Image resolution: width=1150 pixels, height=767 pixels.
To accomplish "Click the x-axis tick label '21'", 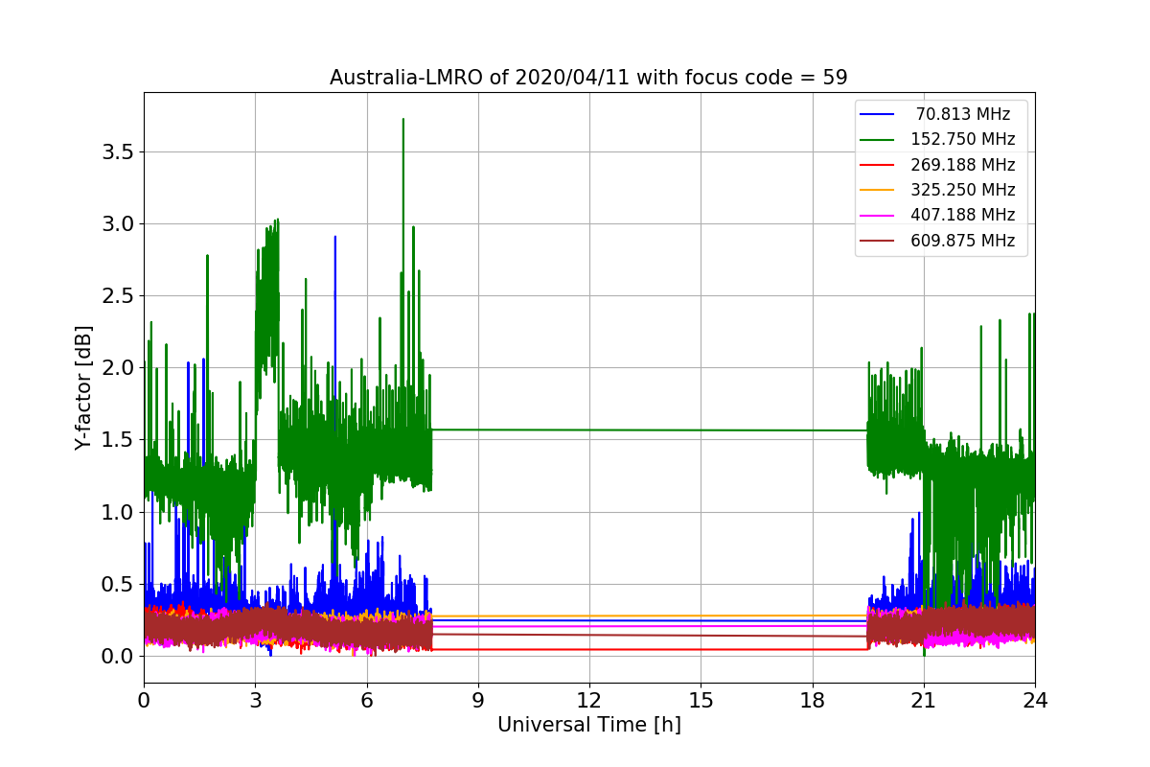I will 923,701.
